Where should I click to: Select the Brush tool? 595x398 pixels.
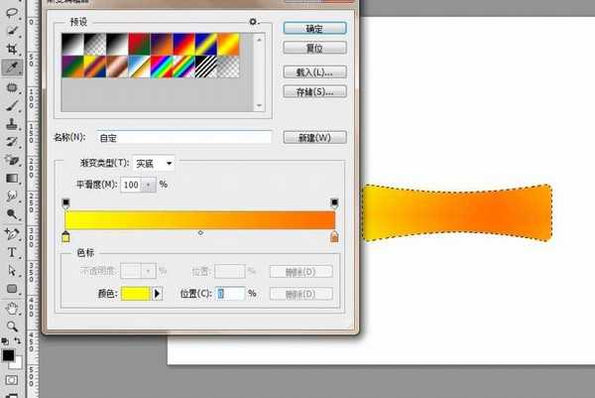14,106
